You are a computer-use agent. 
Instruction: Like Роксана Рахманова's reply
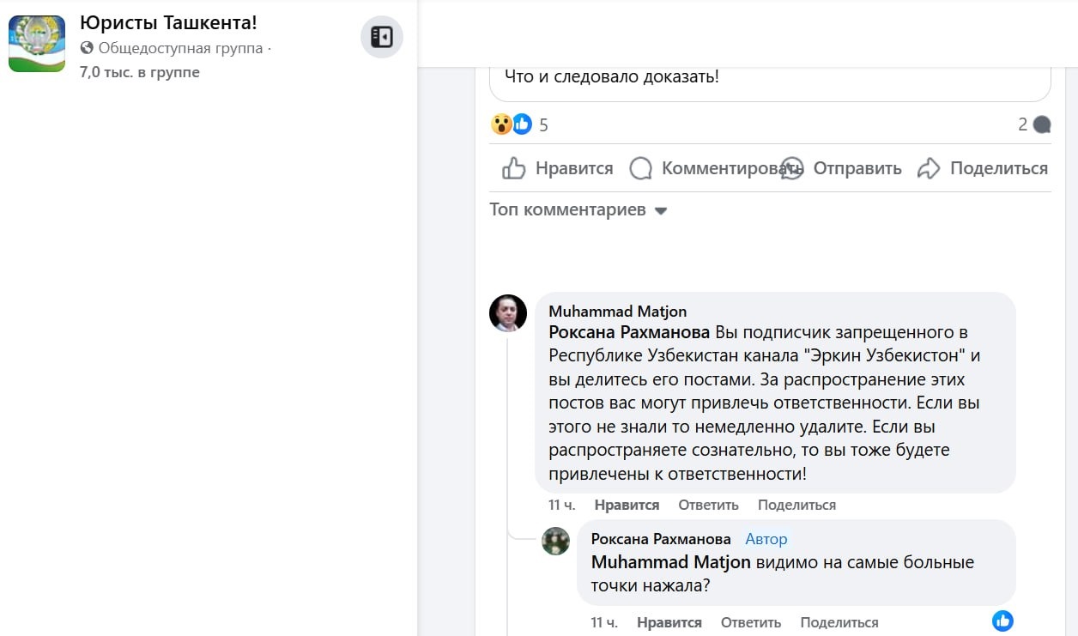[x=669, y=622]
